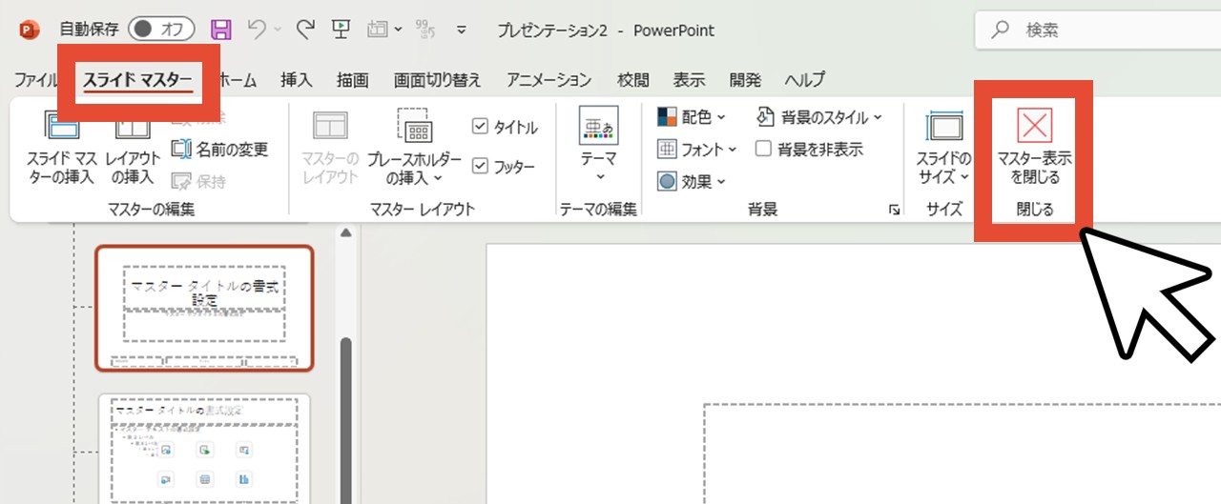Open the 開発 tab
Viewport: 1221px width, 504px height.
point(745,80)
